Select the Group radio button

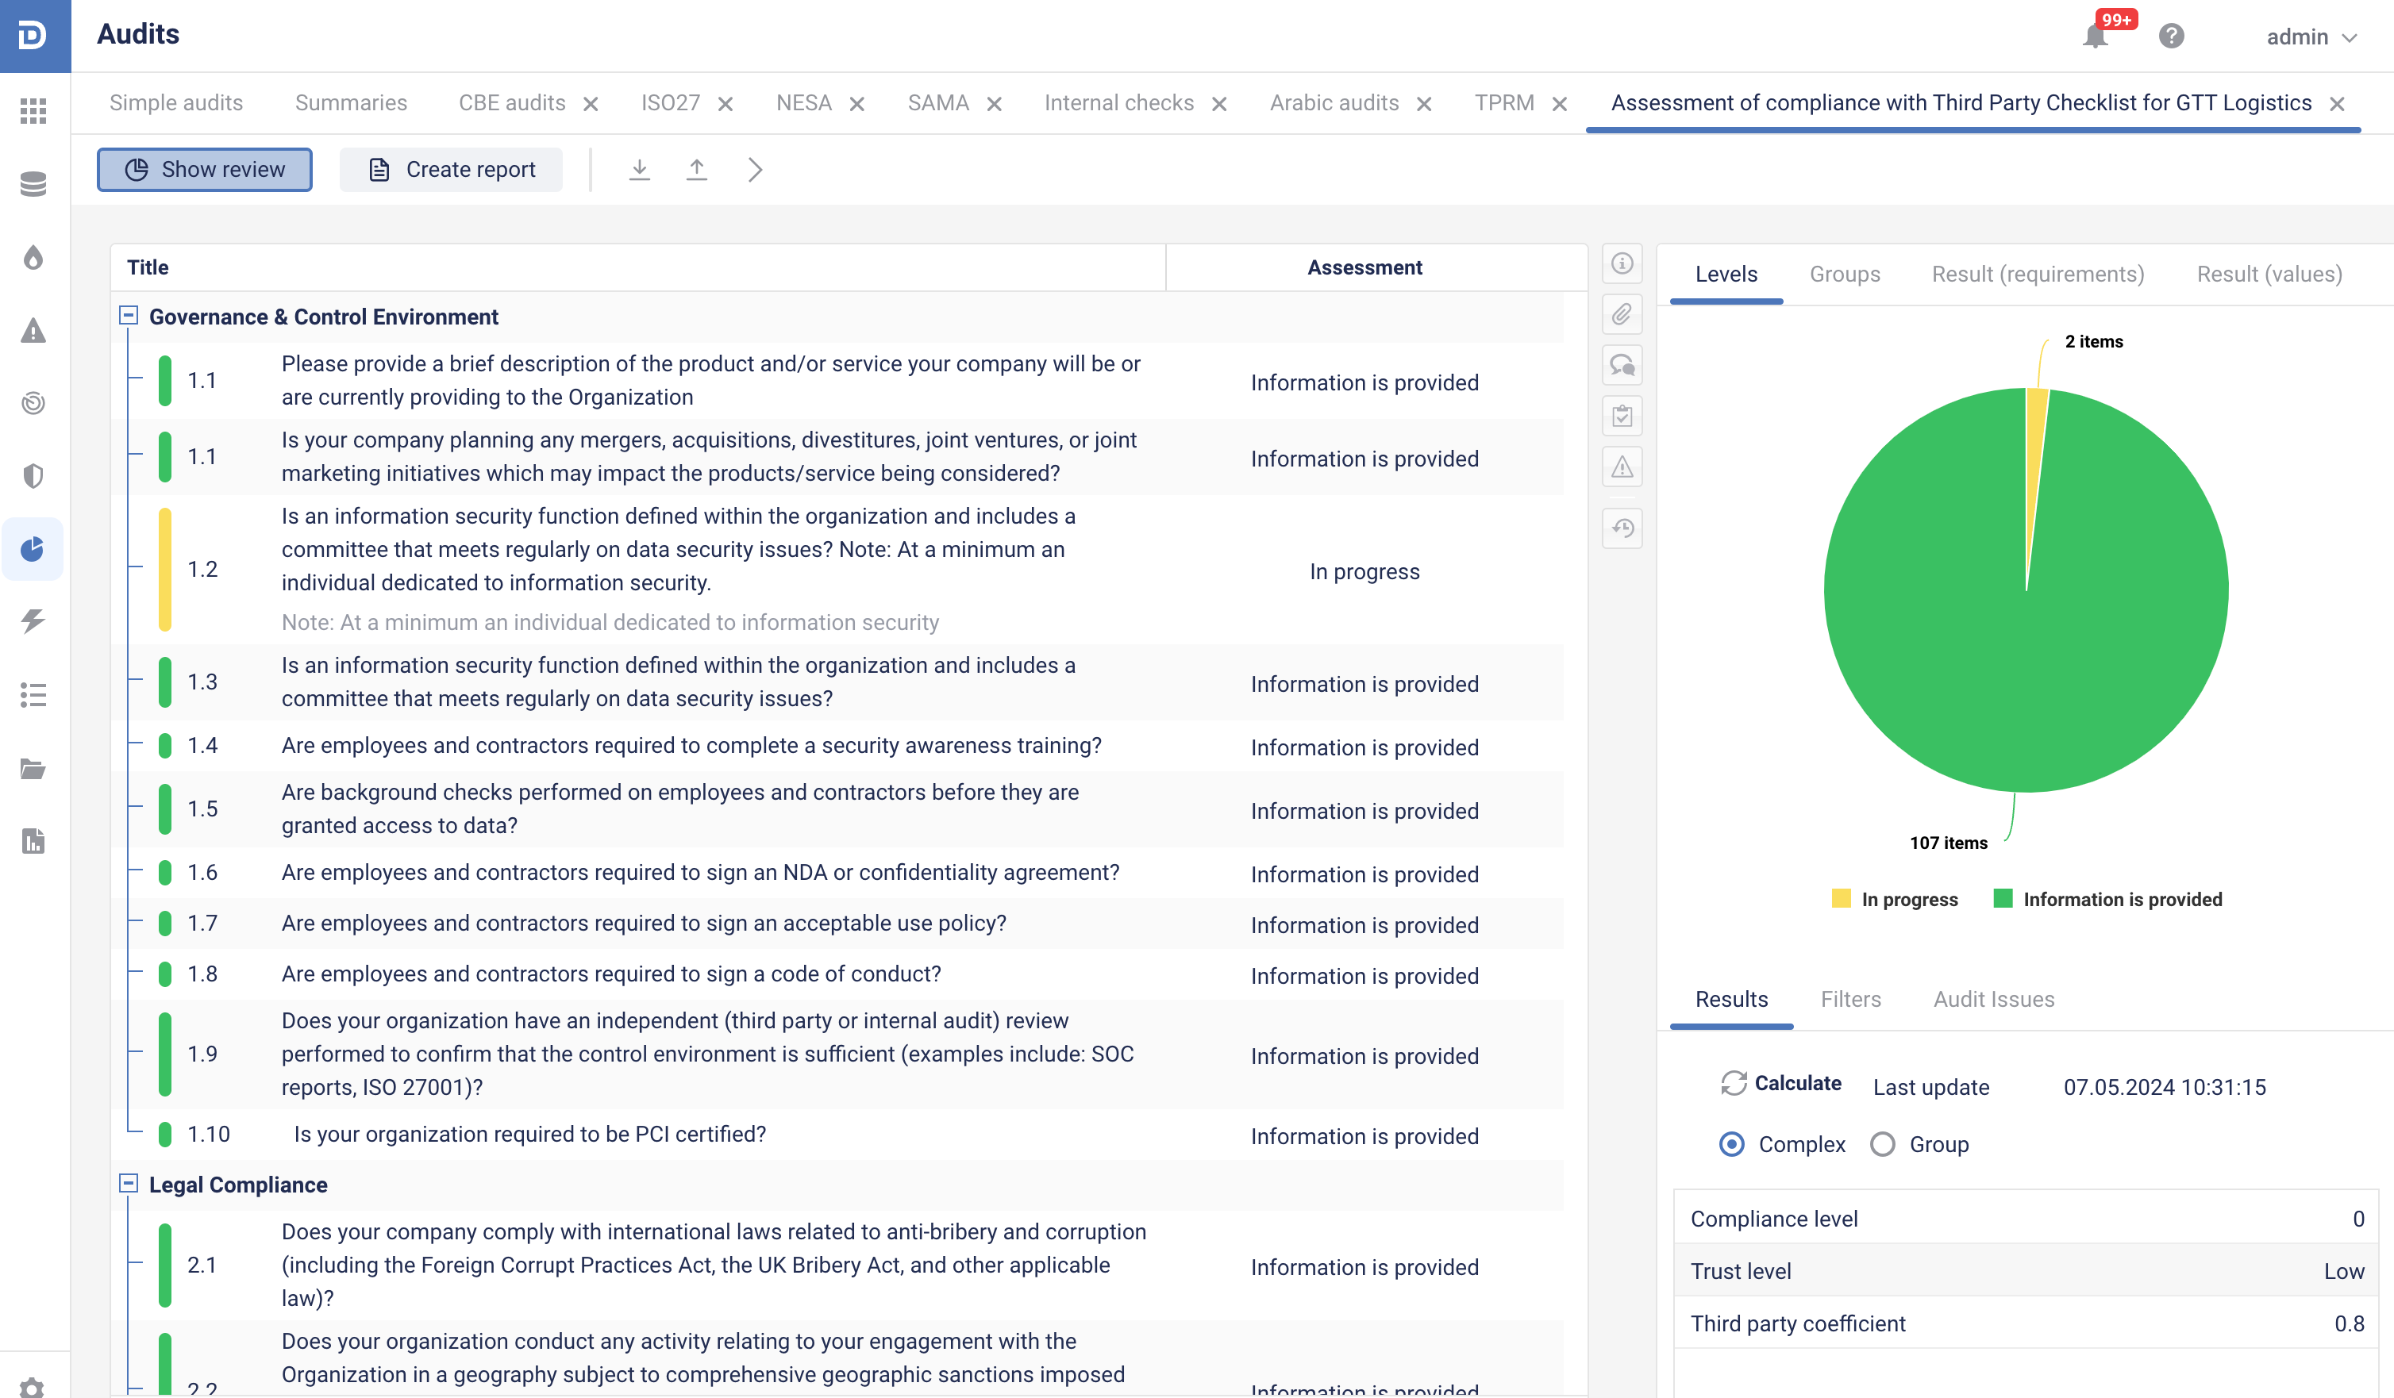click(1882, 1144)
